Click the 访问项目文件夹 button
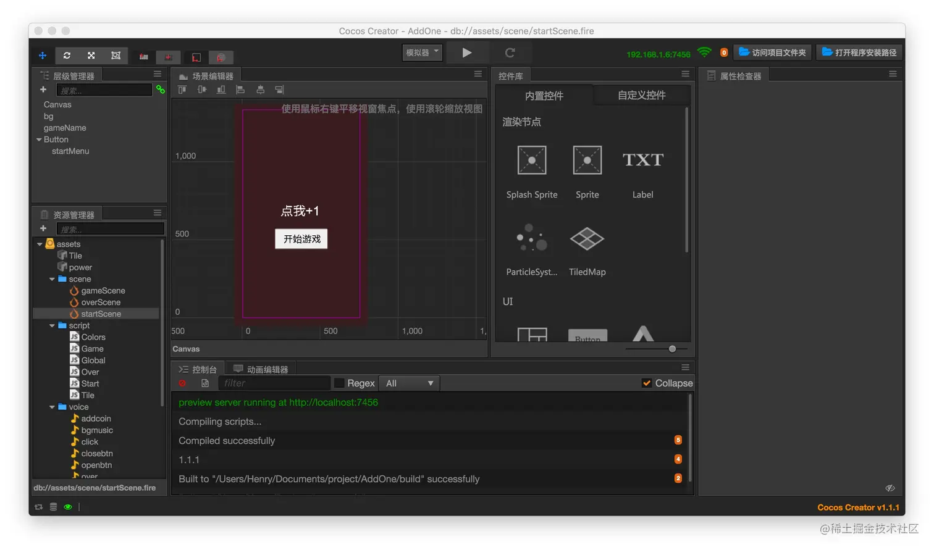Viewport: 934px width, 550px height. coord(772,52)
